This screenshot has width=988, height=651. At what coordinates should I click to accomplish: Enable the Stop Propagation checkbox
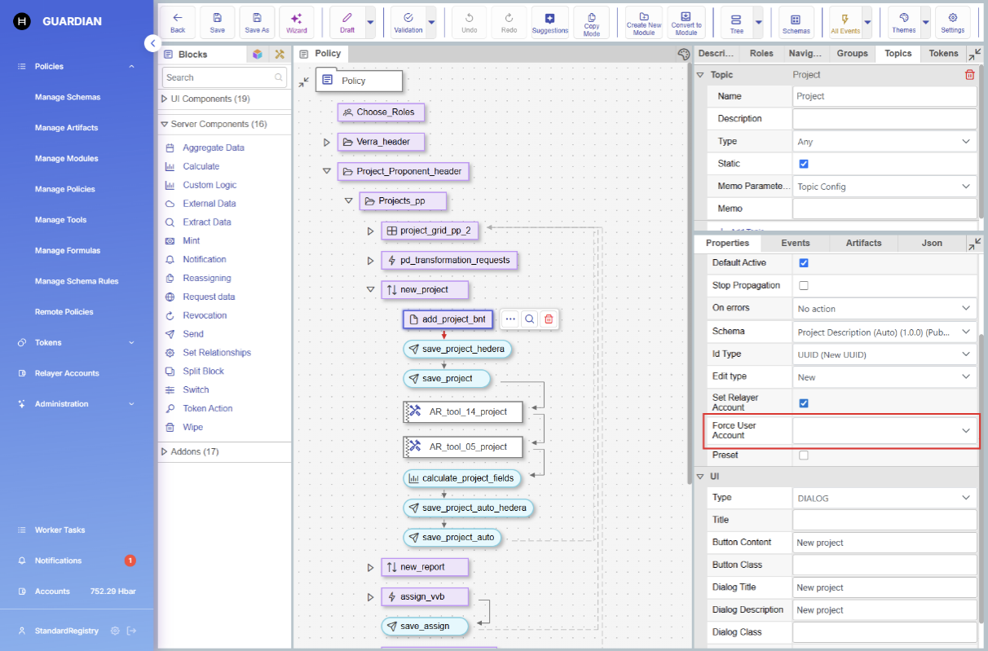(804, 286)
